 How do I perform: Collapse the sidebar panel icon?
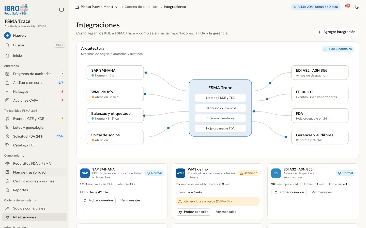(x=62, y=10)
